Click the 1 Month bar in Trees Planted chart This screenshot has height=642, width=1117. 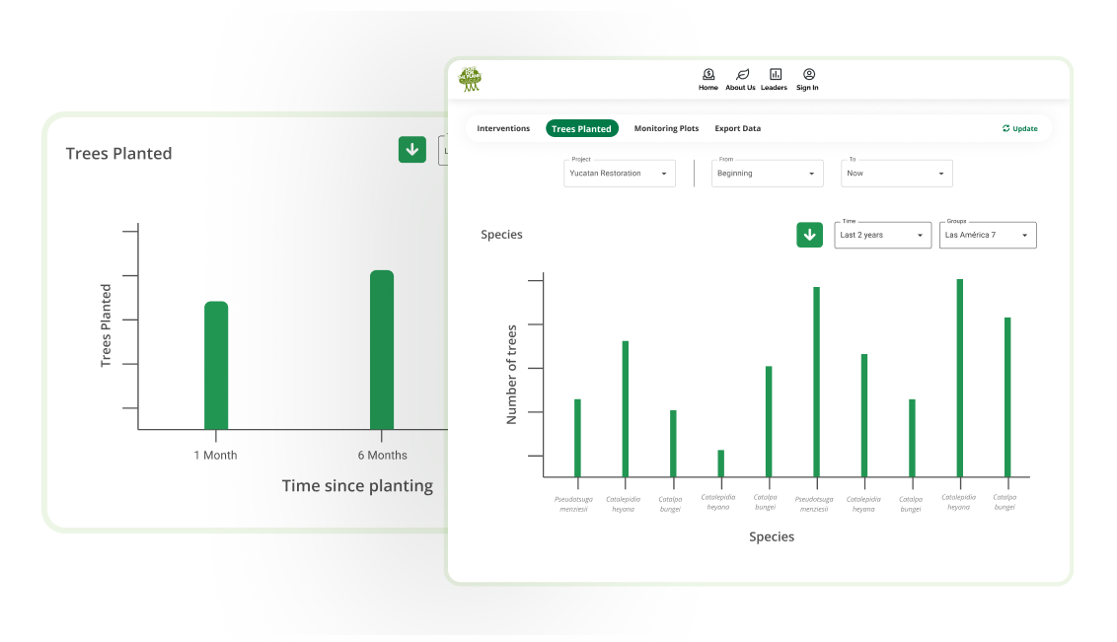(216, 365)
